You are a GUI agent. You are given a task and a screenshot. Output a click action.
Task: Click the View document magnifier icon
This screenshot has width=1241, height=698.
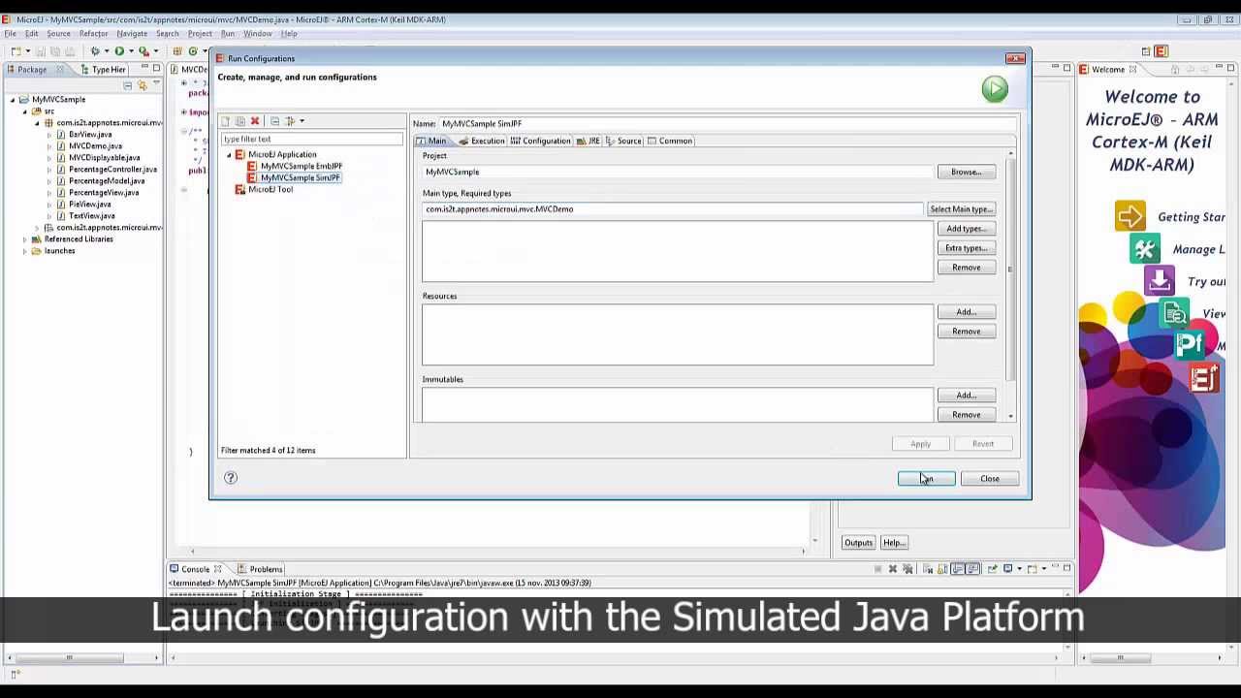pos(1174,313)
